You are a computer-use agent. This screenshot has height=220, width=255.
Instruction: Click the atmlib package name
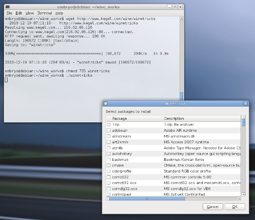pos(118,148)
